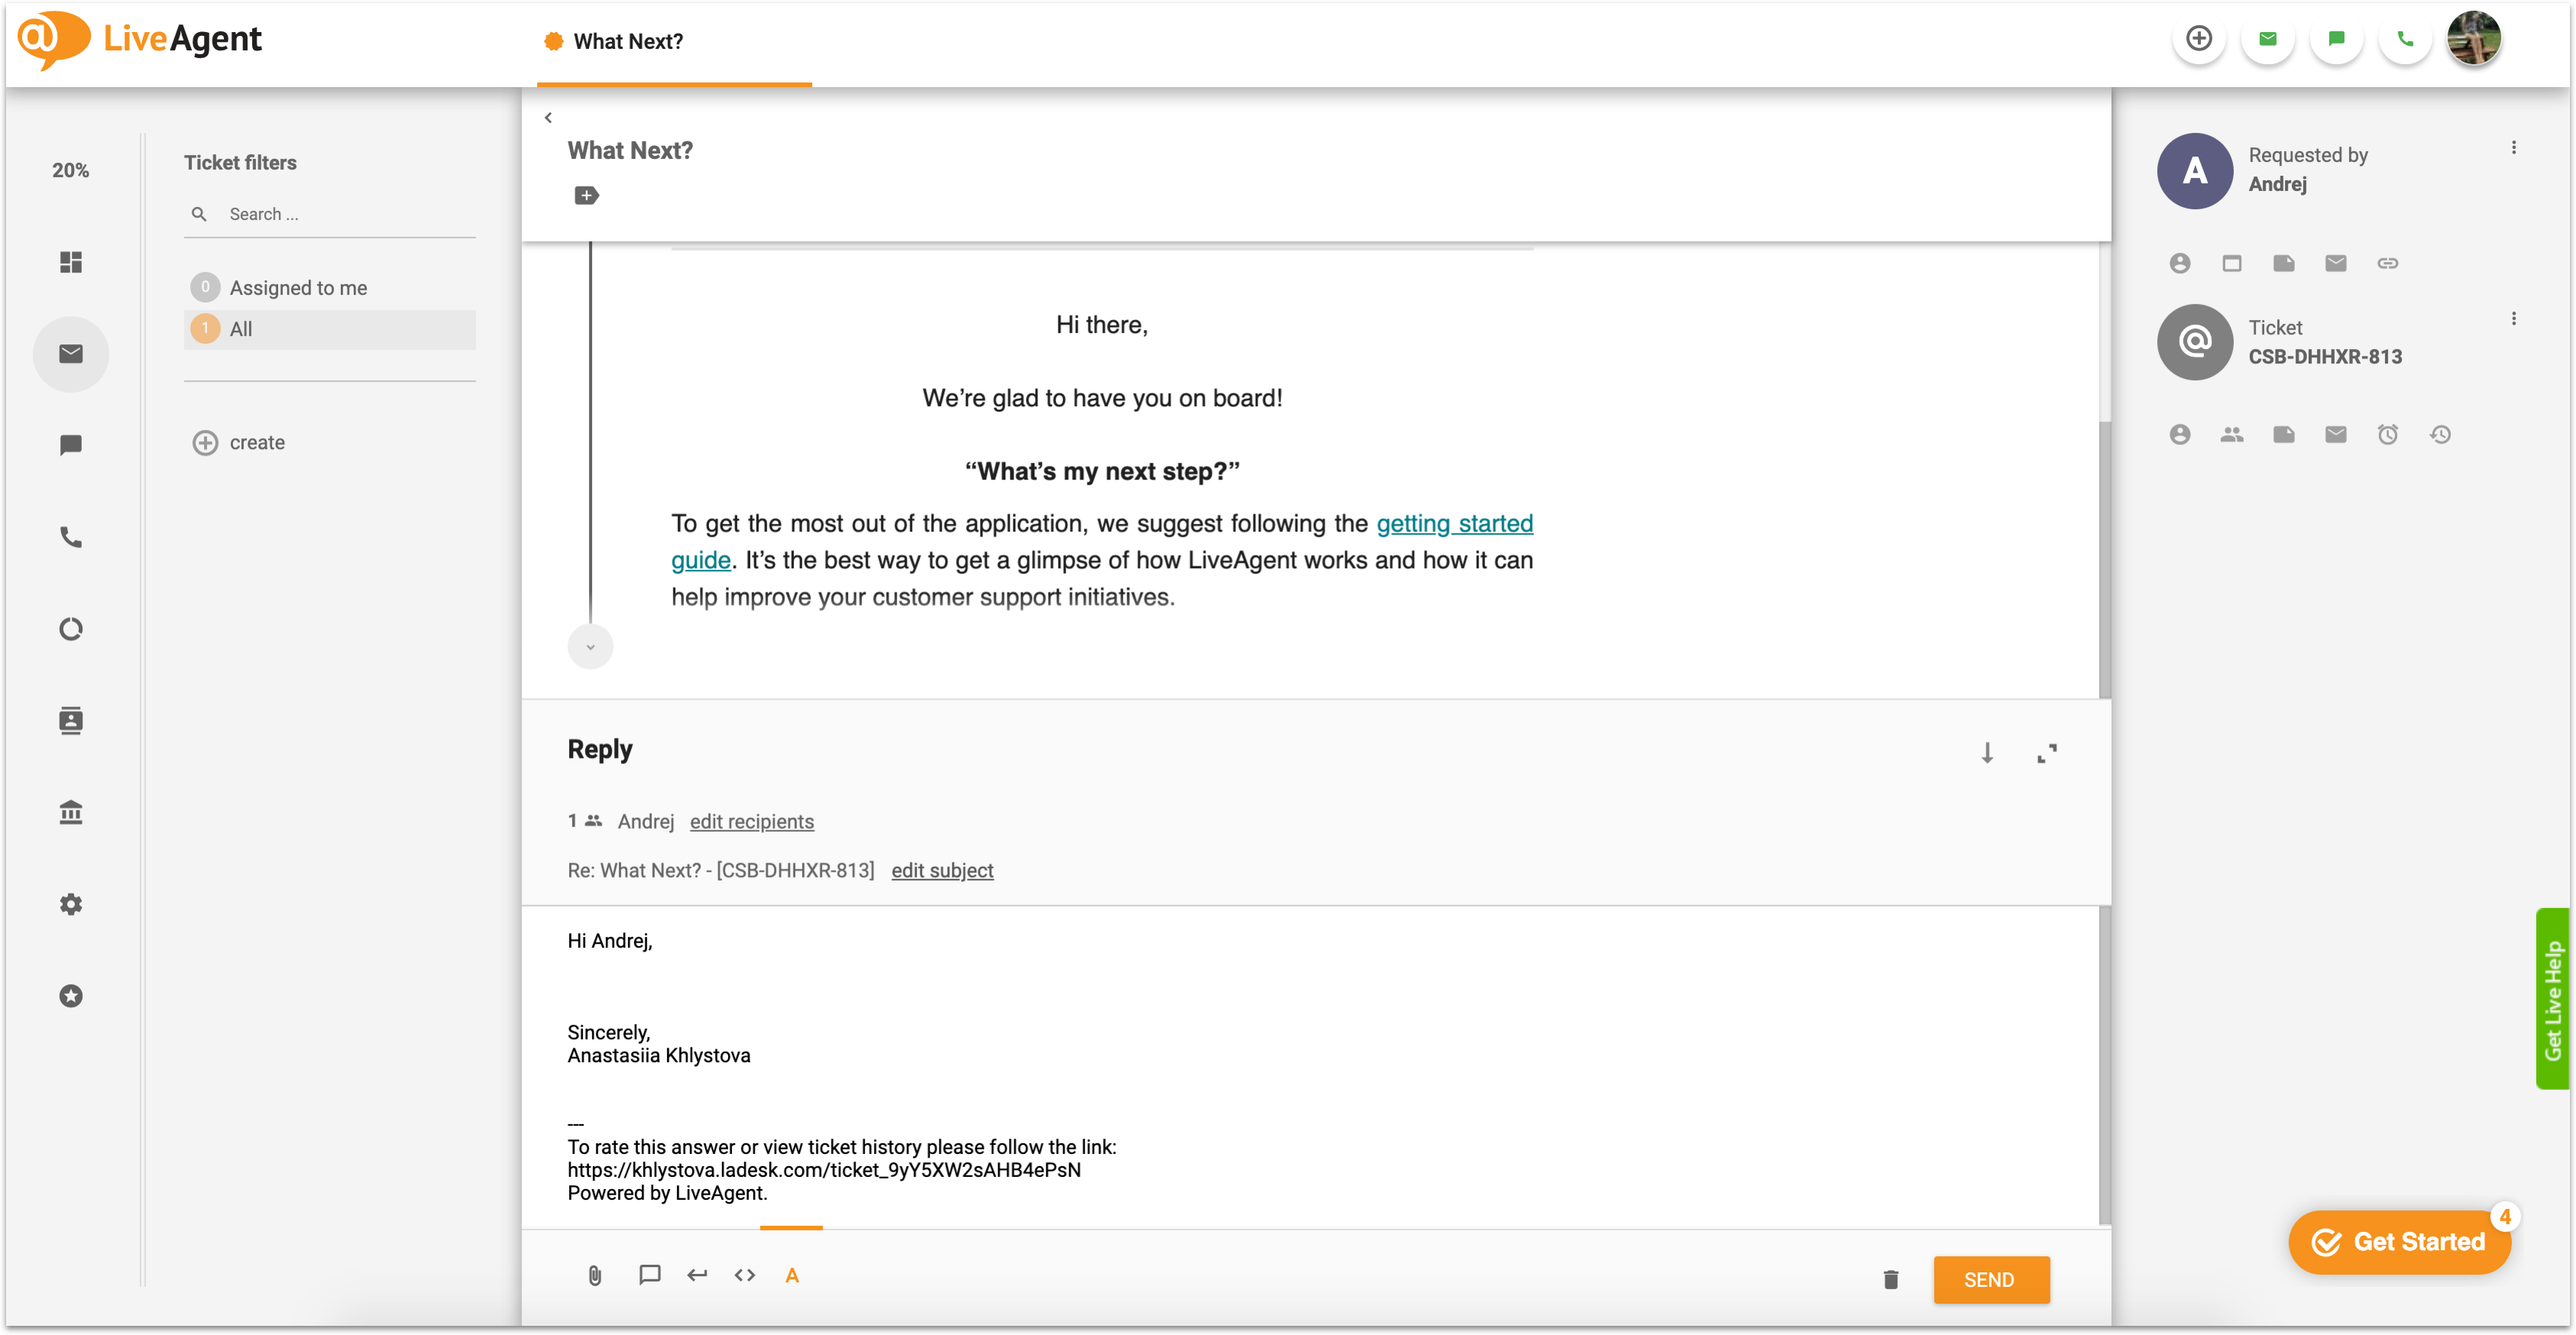Click the group icon under Ticket
This screenshot has width=2576, height=1335.
[2232, 434]
